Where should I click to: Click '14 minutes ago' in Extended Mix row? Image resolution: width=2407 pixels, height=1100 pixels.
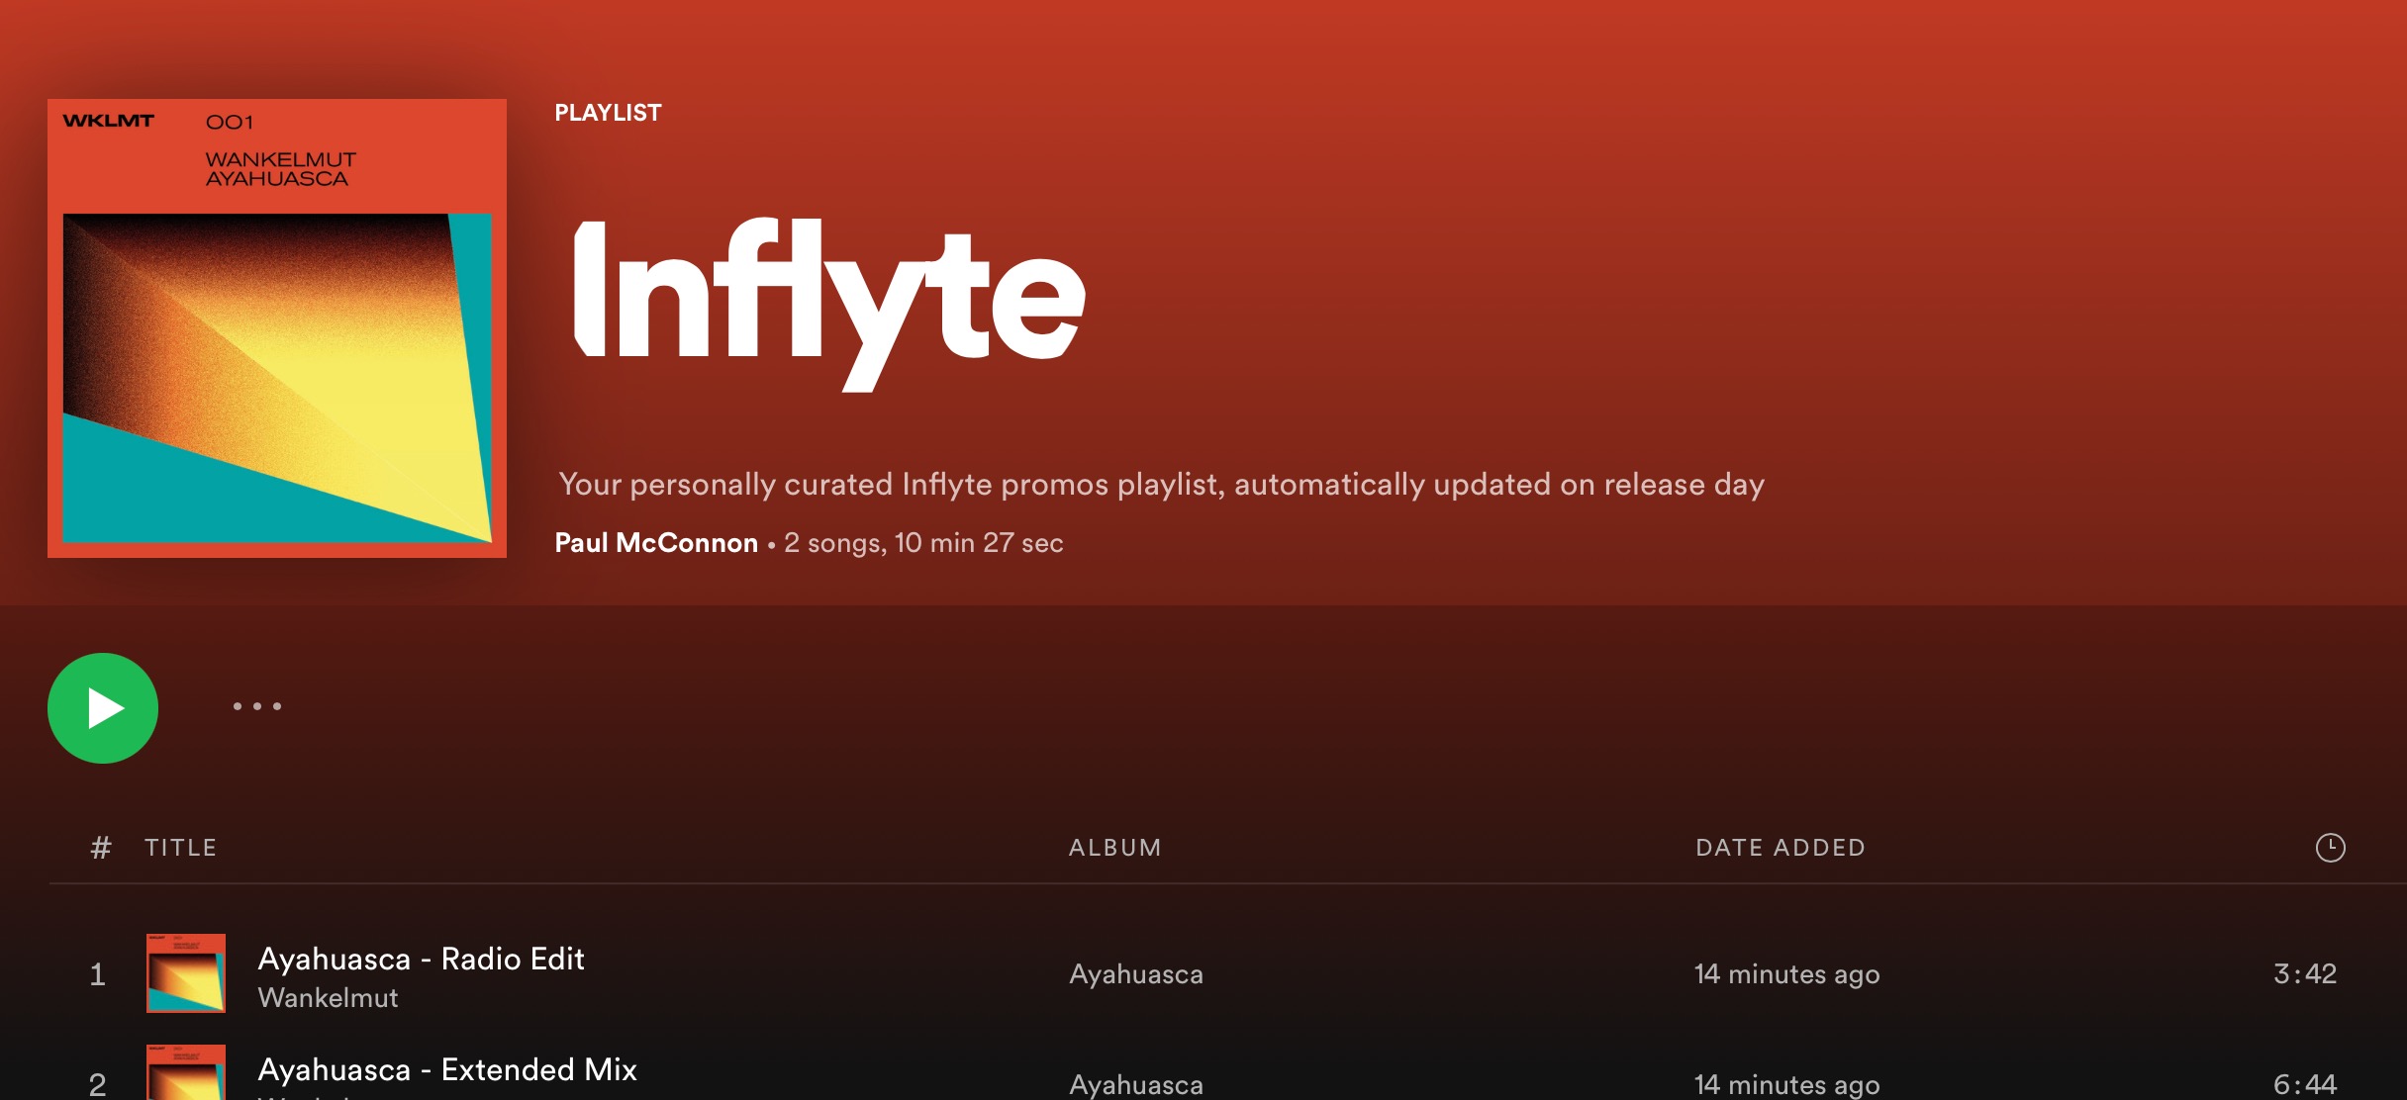coord(1787,1085)
